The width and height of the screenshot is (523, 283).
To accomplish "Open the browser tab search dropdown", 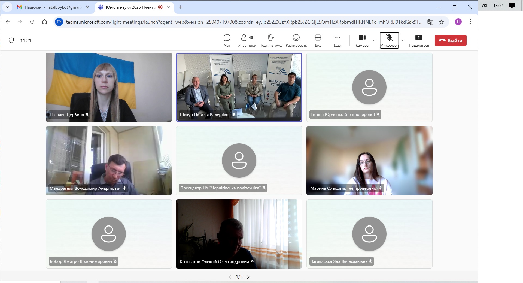I will point(7,7).
